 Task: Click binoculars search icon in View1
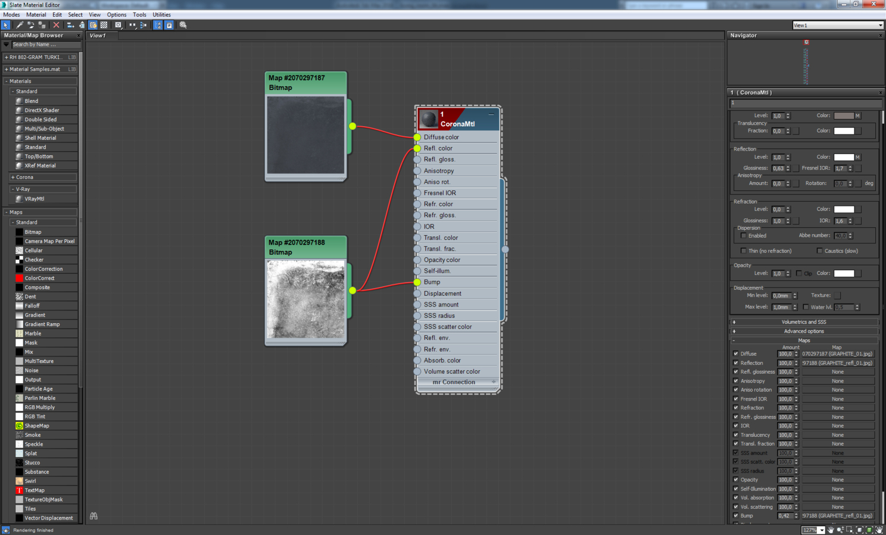click(x=94, y=516)
